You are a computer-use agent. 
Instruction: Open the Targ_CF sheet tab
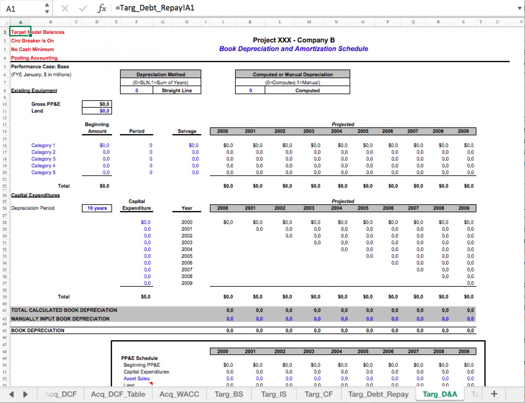tap(319, 394)
